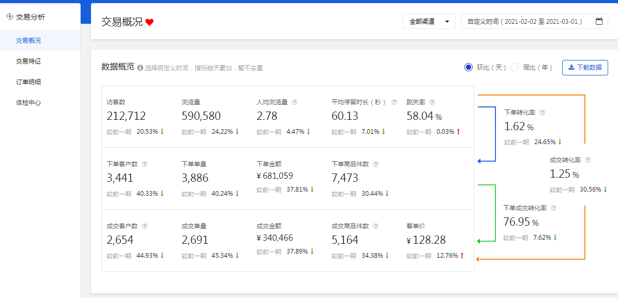The height and width of the screenshot is (298, 618).
Task: Click green down arrow beside 成交转化率 30.56%
Action: click(605, 190)
